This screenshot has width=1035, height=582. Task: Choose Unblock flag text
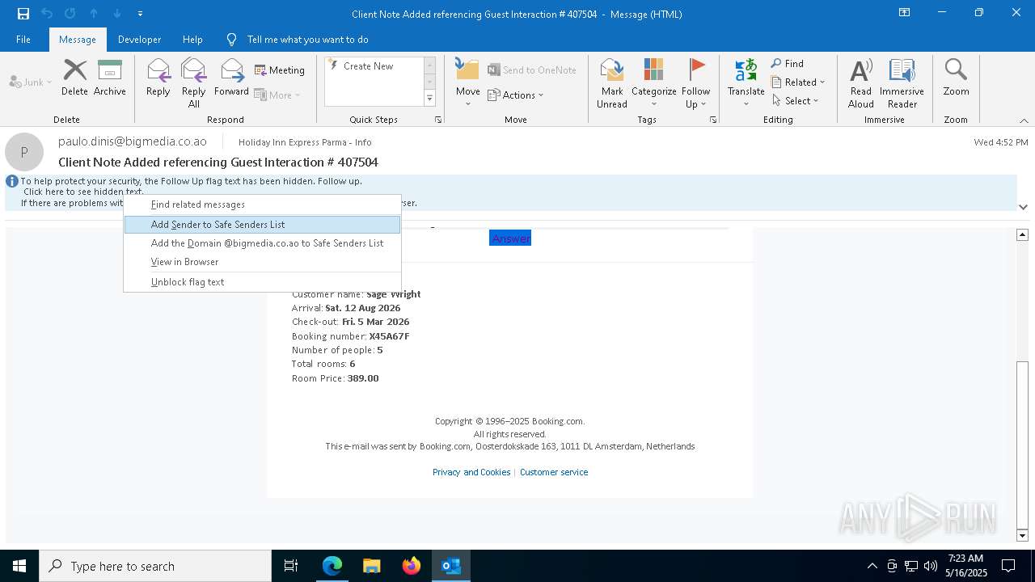pos(263,282)
